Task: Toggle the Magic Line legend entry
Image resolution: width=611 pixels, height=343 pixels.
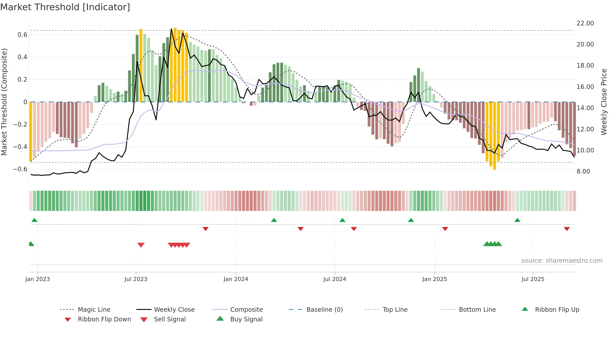Action: [85, 309]
